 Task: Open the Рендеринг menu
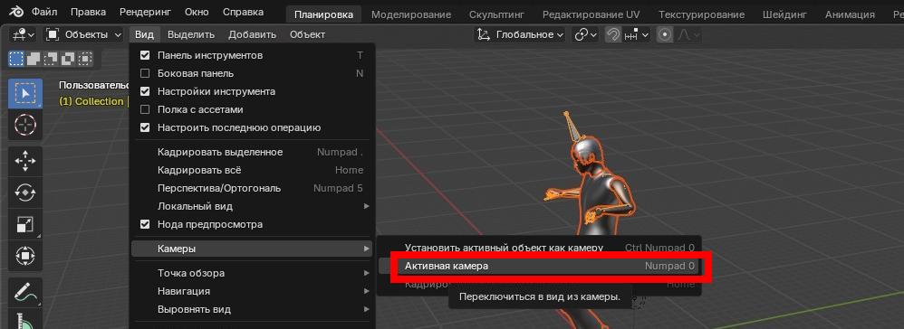pos(145,12)
